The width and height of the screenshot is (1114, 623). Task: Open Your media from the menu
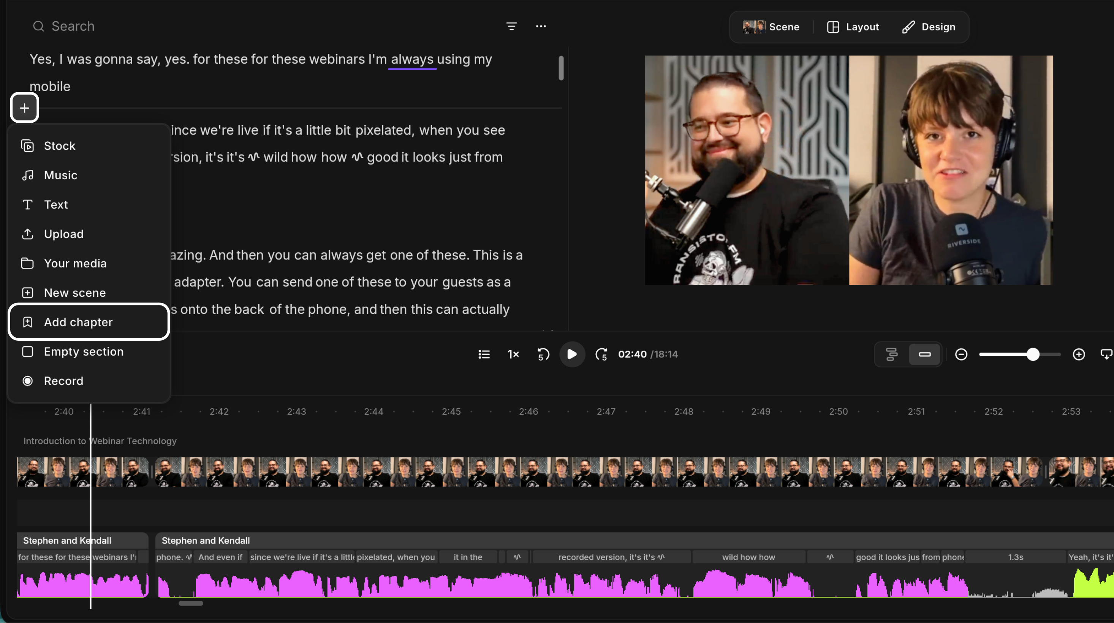[x=89, y=263]
